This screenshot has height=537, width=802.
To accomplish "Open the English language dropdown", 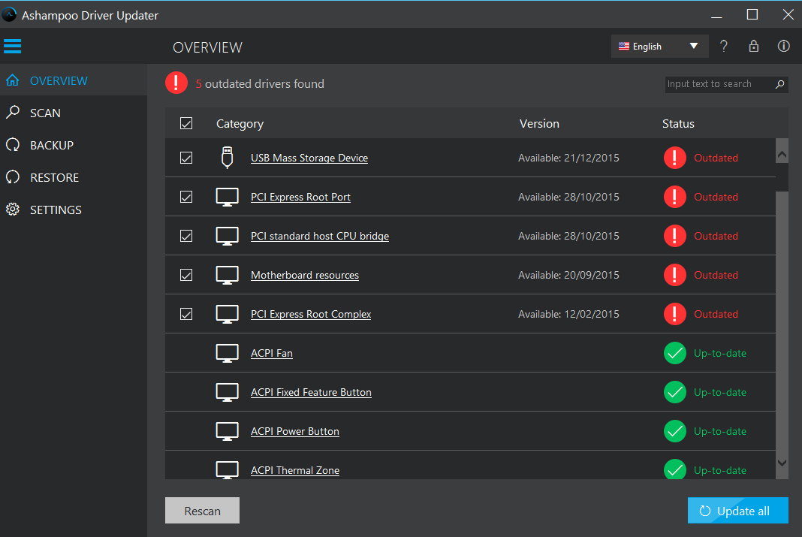I will (659, 46).
